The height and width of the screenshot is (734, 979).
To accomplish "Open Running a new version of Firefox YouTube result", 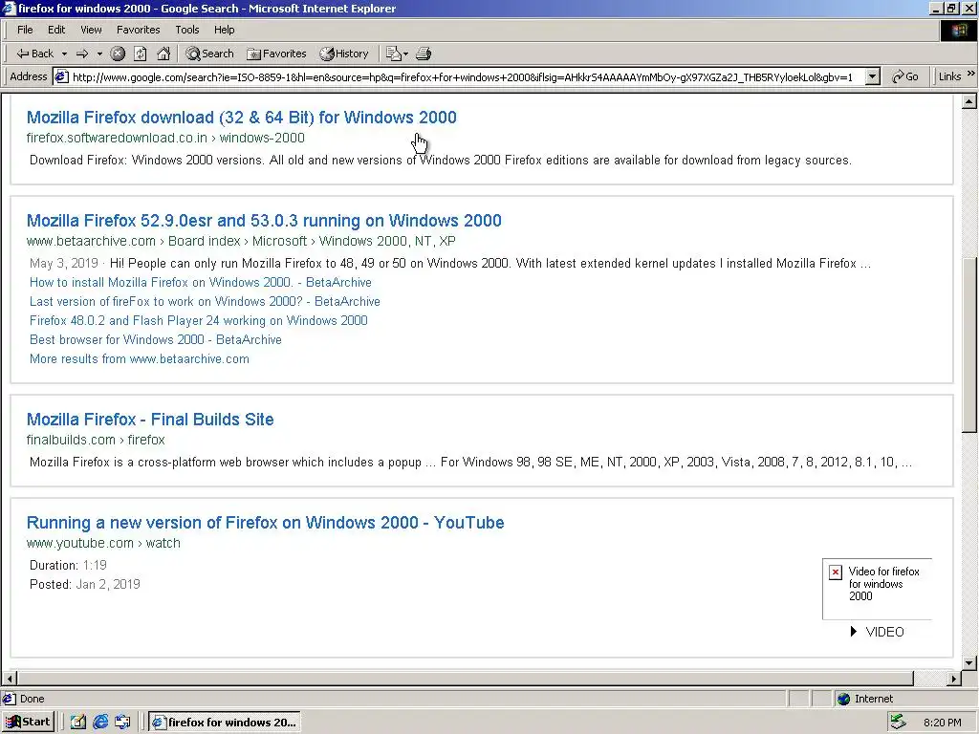I will (x=265, y=523).
